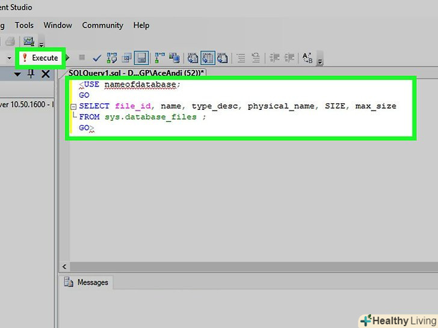Toggle Include Actual Execution Plan icon
The height and width of the screenshot is (328, 438).
160,58
